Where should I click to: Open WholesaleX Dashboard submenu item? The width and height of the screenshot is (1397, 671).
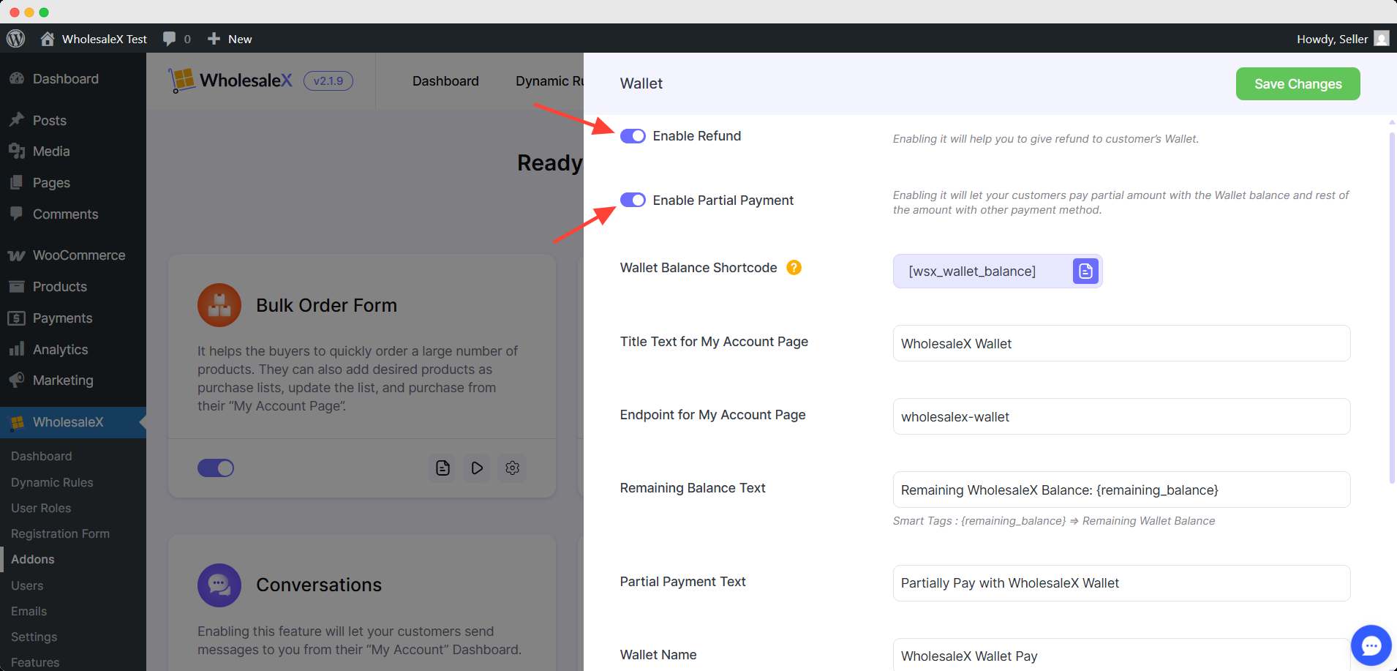(x=42, y=457)
